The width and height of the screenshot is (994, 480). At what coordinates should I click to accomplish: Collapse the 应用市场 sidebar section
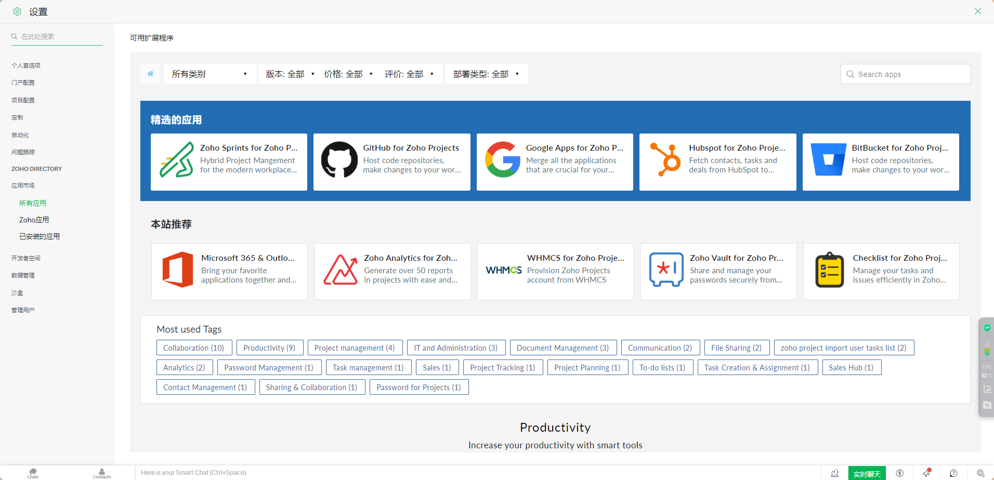point(23,185)
